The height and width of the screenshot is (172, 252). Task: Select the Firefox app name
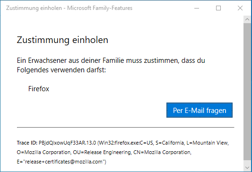coord(39,89)
